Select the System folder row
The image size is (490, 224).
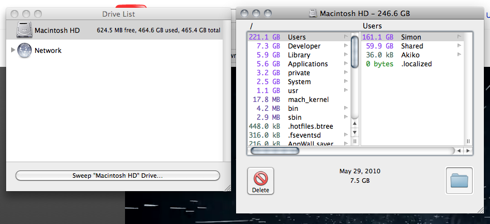299,82
